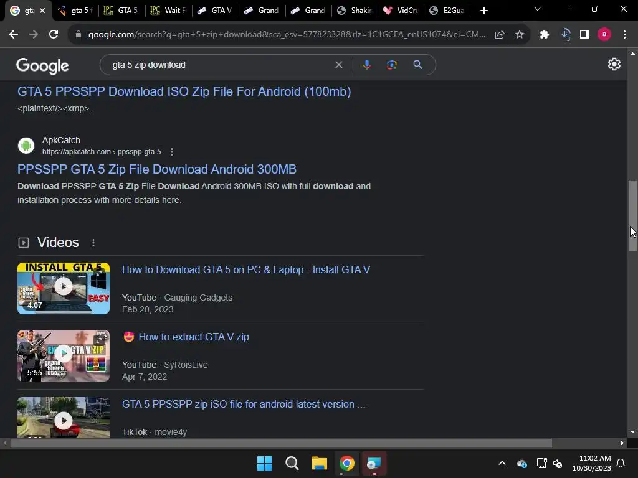Open muted volume tray icon
This screenshot has height=478, width=638.
[x=558, y=463]
